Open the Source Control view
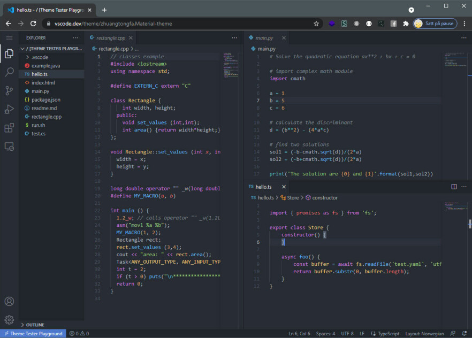The width and height of the screenshot is (472, 338). (x=9, y=90)
